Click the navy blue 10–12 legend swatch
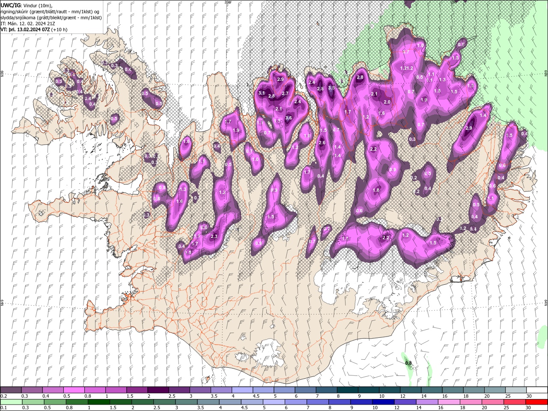Viewport: 548px width, 411px height. [x=383, y=402]
